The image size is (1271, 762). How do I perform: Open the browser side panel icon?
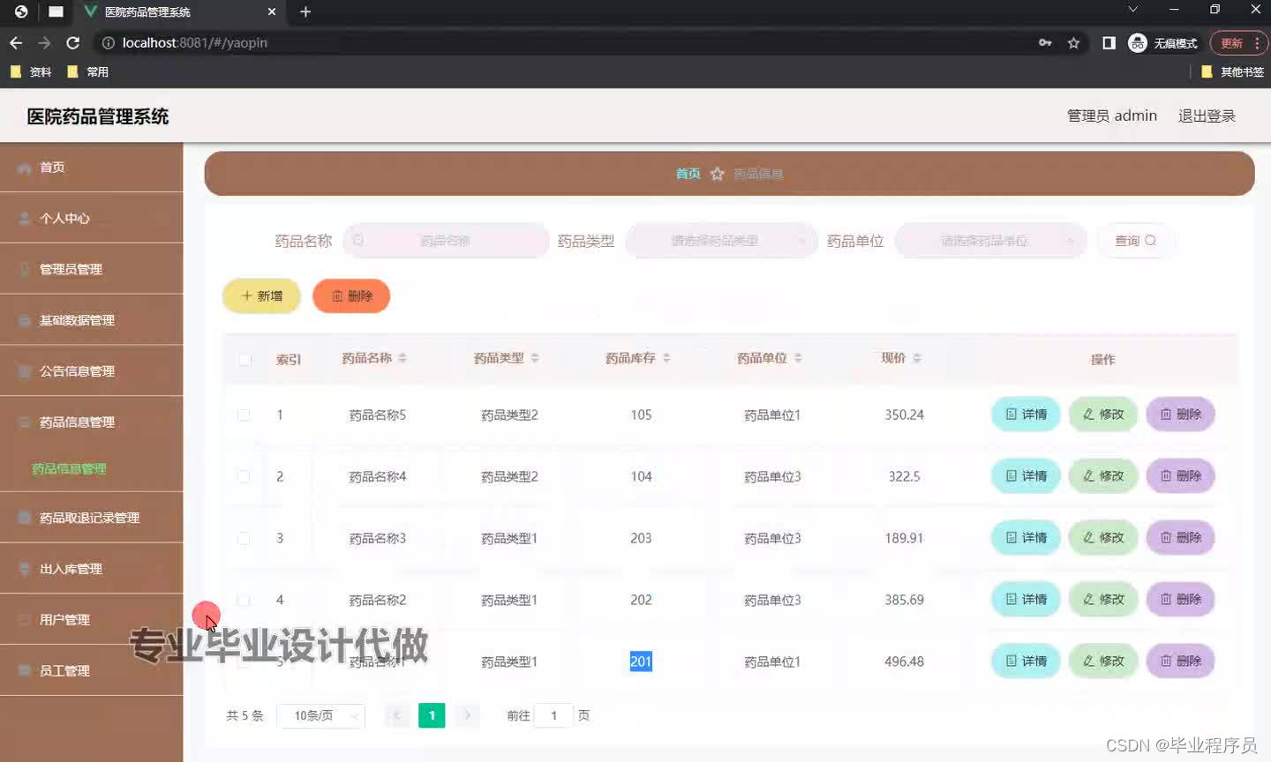tap(1109, 42)
